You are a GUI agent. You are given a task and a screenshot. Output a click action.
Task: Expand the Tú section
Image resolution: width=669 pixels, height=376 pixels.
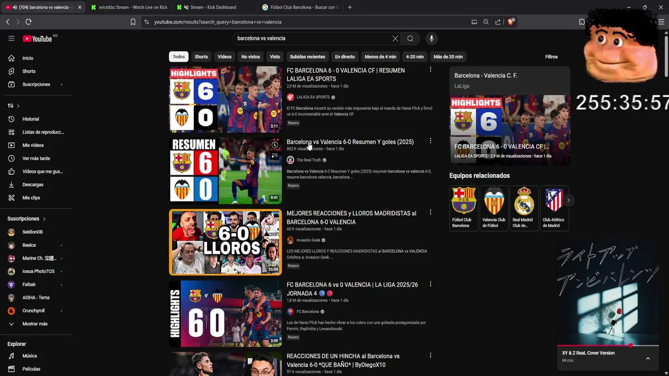click(x=14, y=106)
